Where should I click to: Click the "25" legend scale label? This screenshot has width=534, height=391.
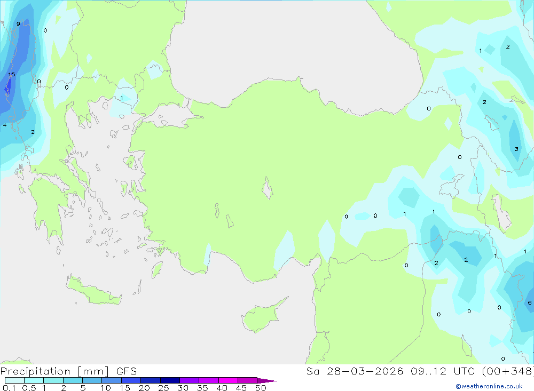click(164, 388)
